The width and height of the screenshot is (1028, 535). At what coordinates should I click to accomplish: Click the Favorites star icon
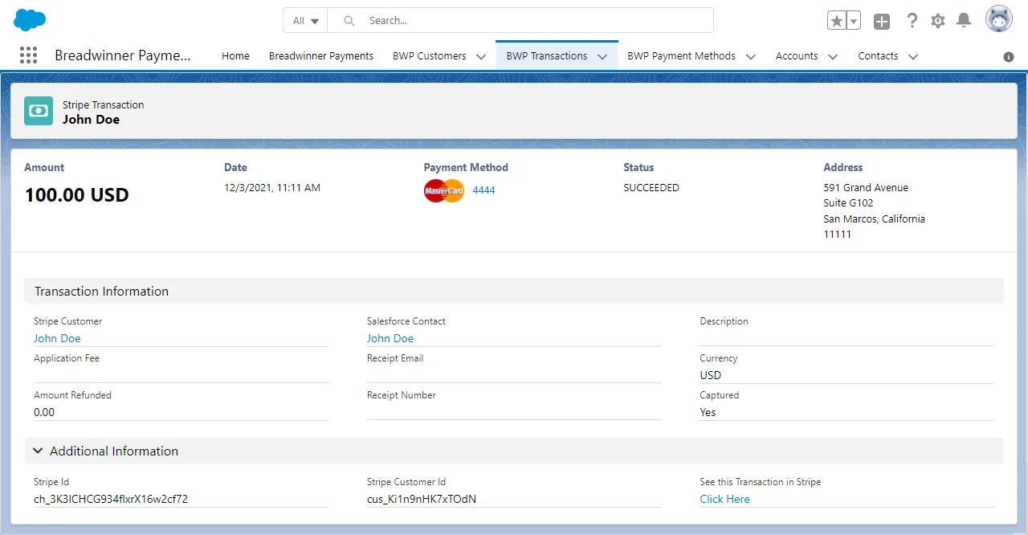point(837,21)
